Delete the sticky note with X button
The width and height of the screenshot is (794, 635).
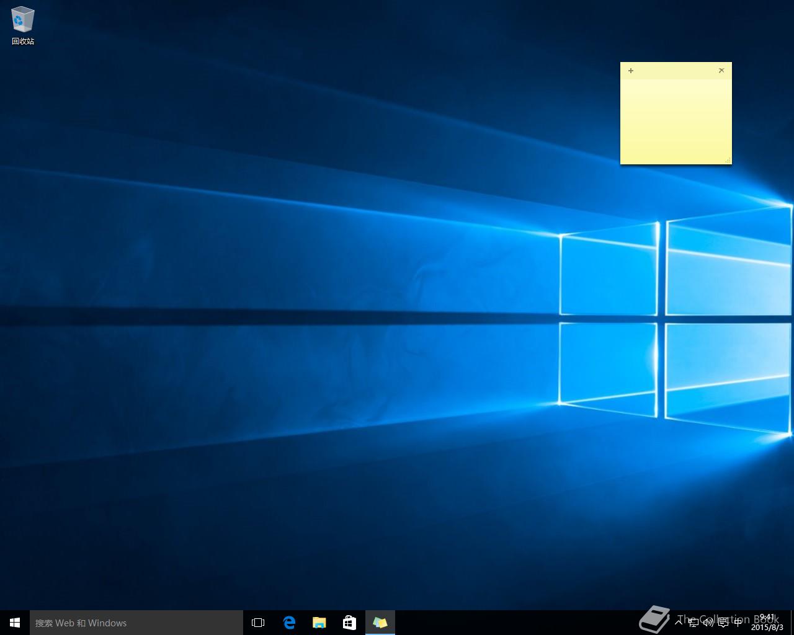[721, 71]
